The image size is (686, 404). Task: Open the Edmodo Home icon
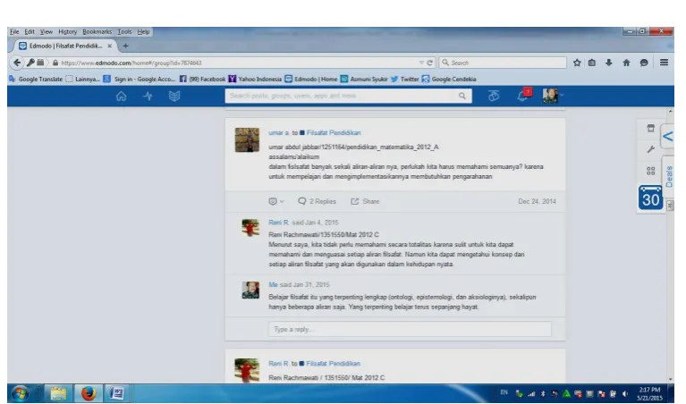121,97
